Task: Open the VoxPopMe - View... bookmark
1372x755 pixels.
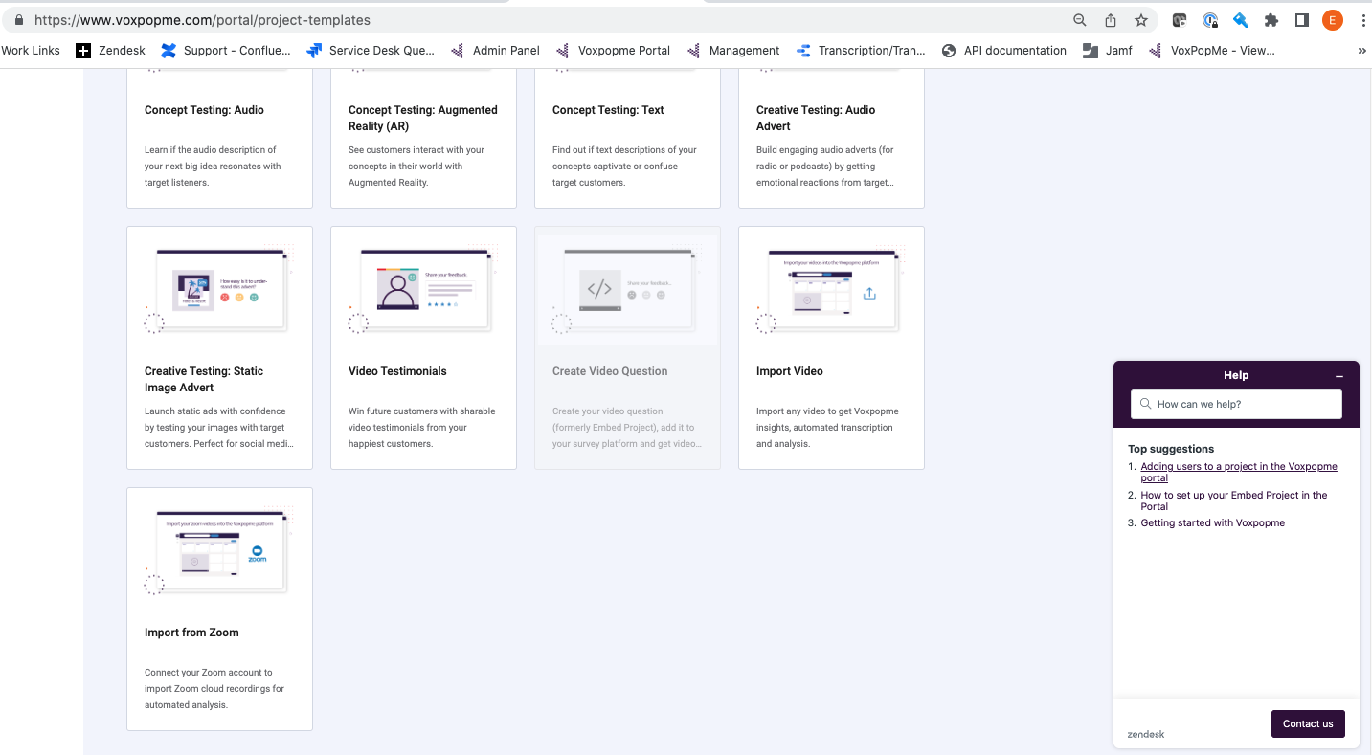Action: tap(1211, 51)
